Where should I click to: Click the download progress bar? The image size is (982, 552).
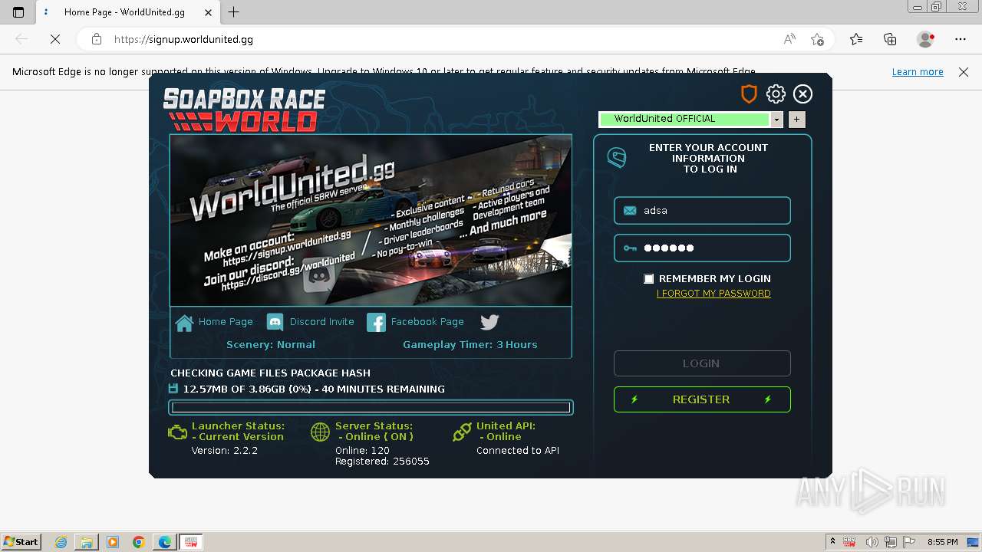(x=371, y=408)
